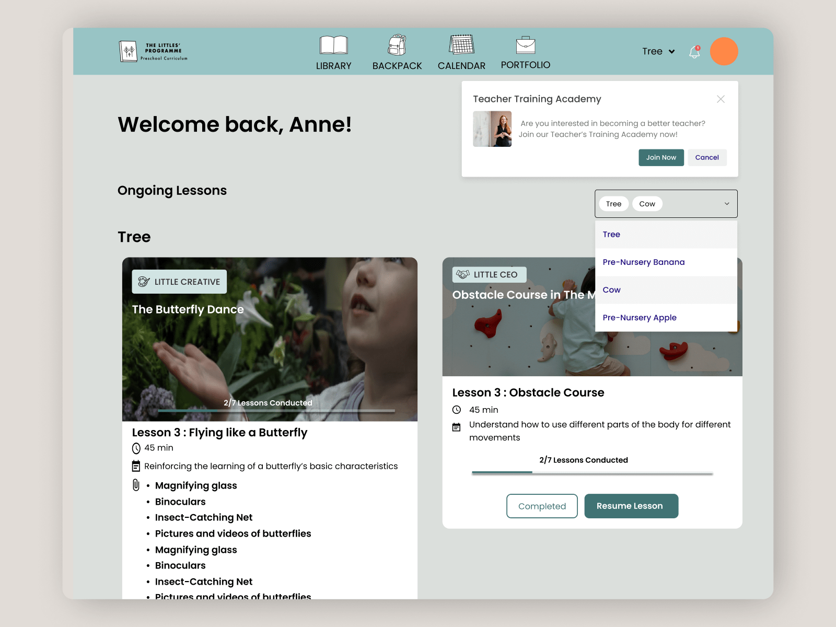Click the notes icon beside butterfly lesson description

pos(136,466)
